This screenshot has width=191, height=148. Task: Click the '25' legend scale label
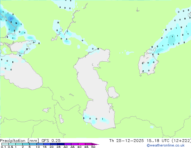pos(58,147)
